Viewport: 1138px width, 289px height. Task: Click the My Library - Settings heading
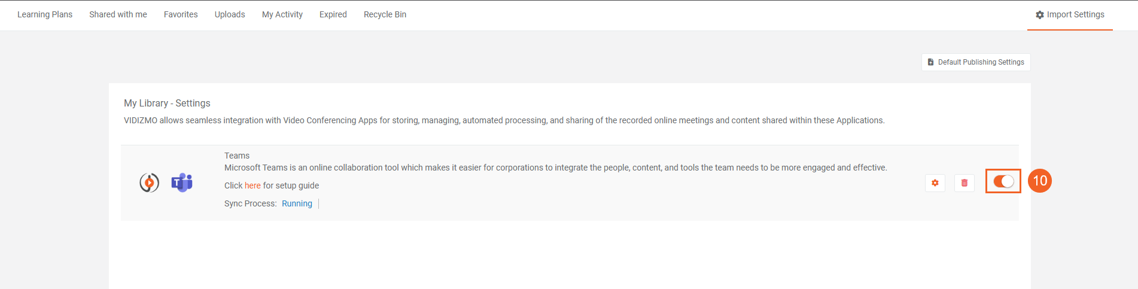[x=167, y=103]
